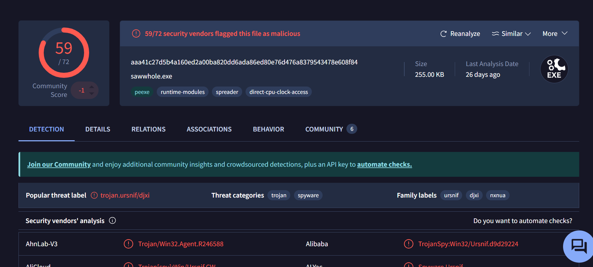The width and height of the screenshot is (593, 267).
Task: Click the file hash aaa41c27d5b4...
Action: click(244, 62)
